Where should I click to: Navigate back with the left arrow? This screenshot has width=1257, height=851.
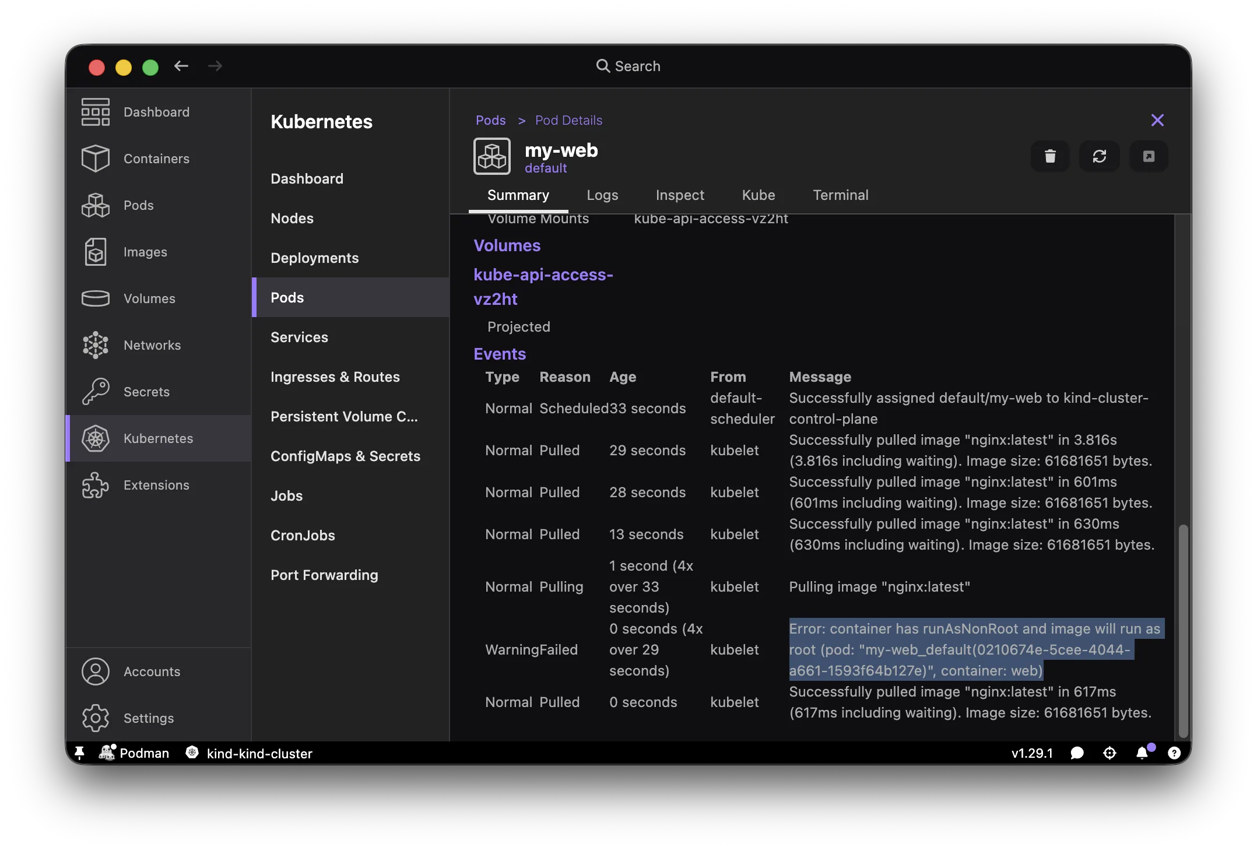[181, 66]
